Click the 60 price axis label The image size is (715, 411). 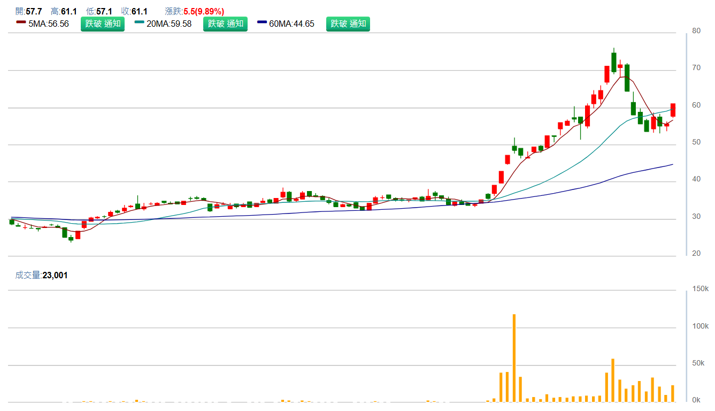tap(696, 105)
